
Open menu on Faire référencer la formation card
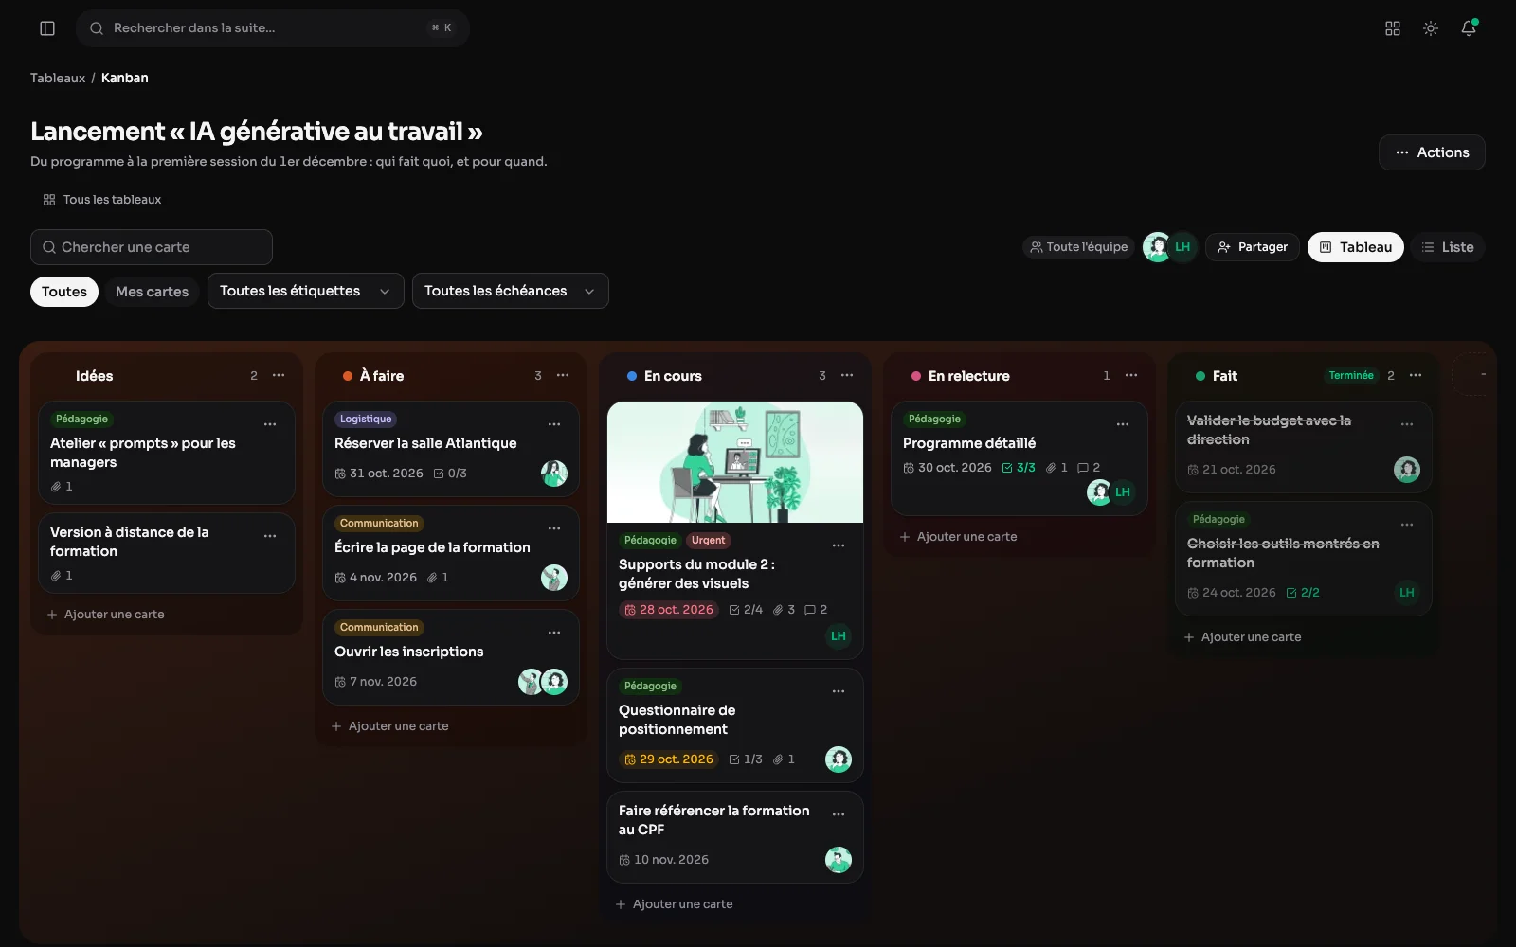(x=839, y=814)
